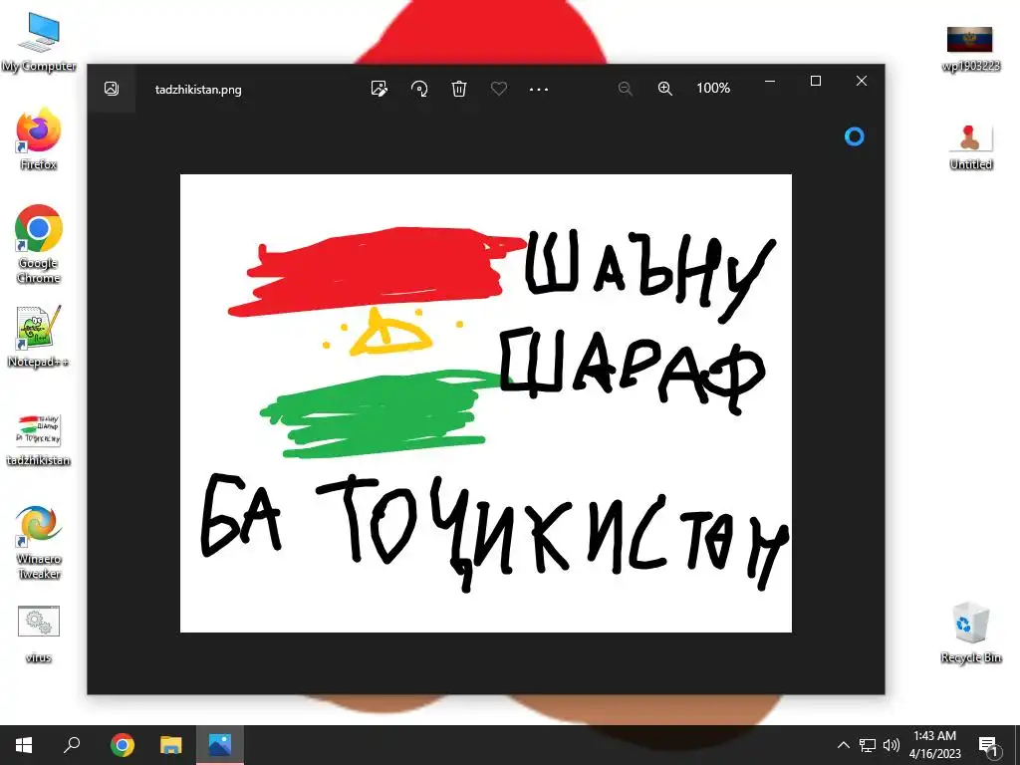Viewport: 1020px width, 765px height.
Task: Rotate the tadzhikistan.png image
Action: (419, 89)
